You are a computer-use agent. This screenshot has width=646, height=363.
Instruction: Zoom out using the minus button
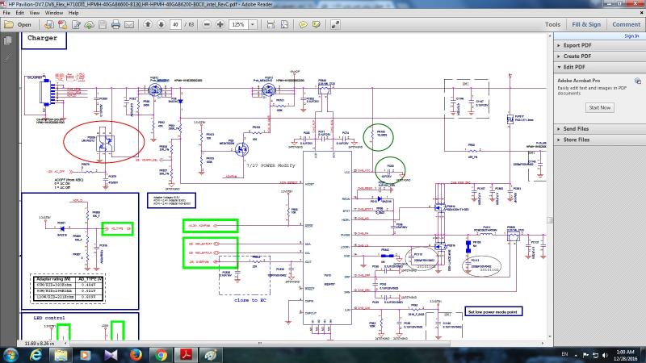pos(207,25)
